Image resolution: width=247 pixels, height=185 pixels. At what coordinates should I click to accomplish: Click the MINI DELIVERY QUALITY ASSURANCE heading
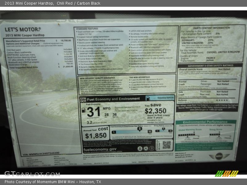pos(97,78)
